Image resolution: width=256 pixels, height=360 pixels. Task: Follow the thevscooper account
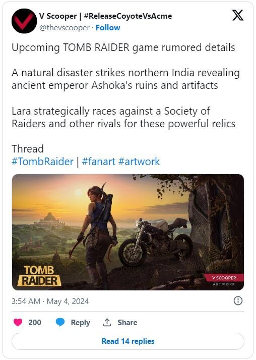click(x=108, y=28)
